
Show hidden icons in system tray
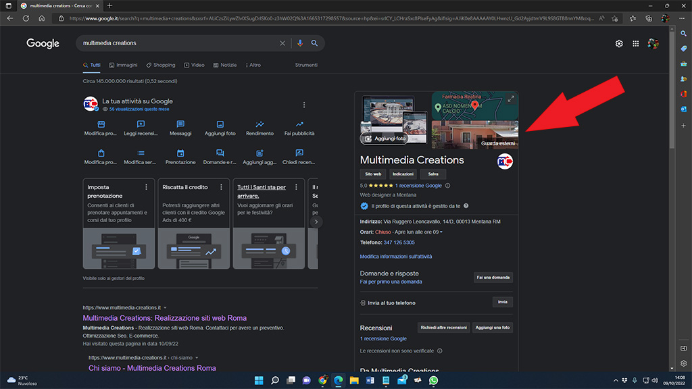point(616,380)
